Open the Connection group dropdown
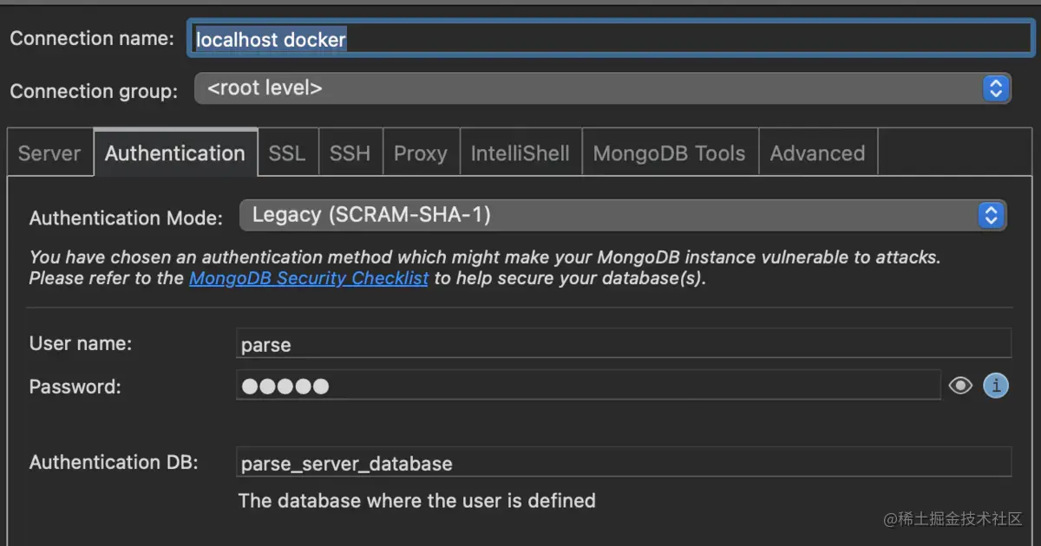 [590, 88]
